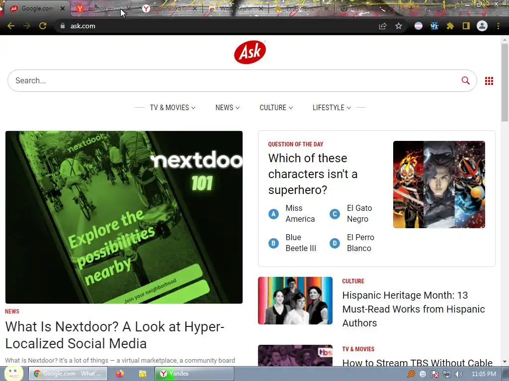Switch to Chrome Google.com taskbar button
This screenshot has width=509, height=381.
[68, 374]
